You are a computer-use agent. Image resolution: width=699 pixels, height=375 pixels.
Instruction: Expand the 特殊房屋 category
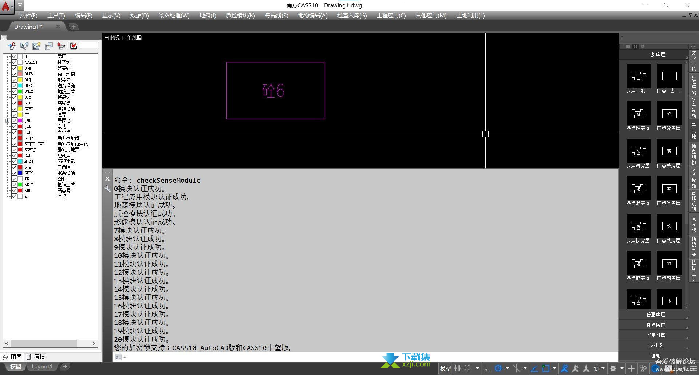coord(655,325)
